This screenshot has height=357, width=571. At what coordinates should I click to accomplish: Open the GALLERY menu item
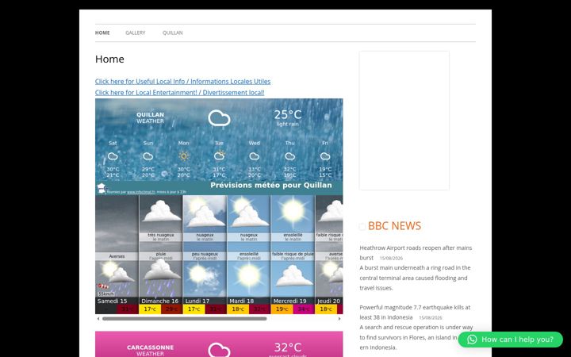[136, 33]
